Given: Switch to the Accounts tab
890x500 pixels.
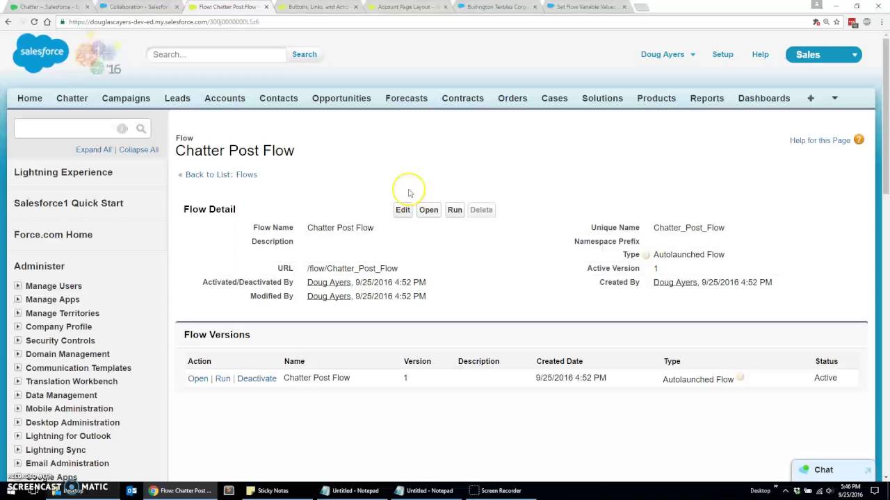Looking at the screenshot, I should (225, 98).
